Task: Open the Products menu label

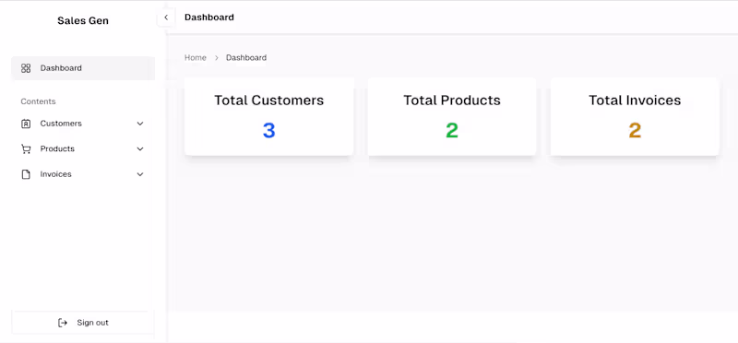Action: [x=57, y=148]
